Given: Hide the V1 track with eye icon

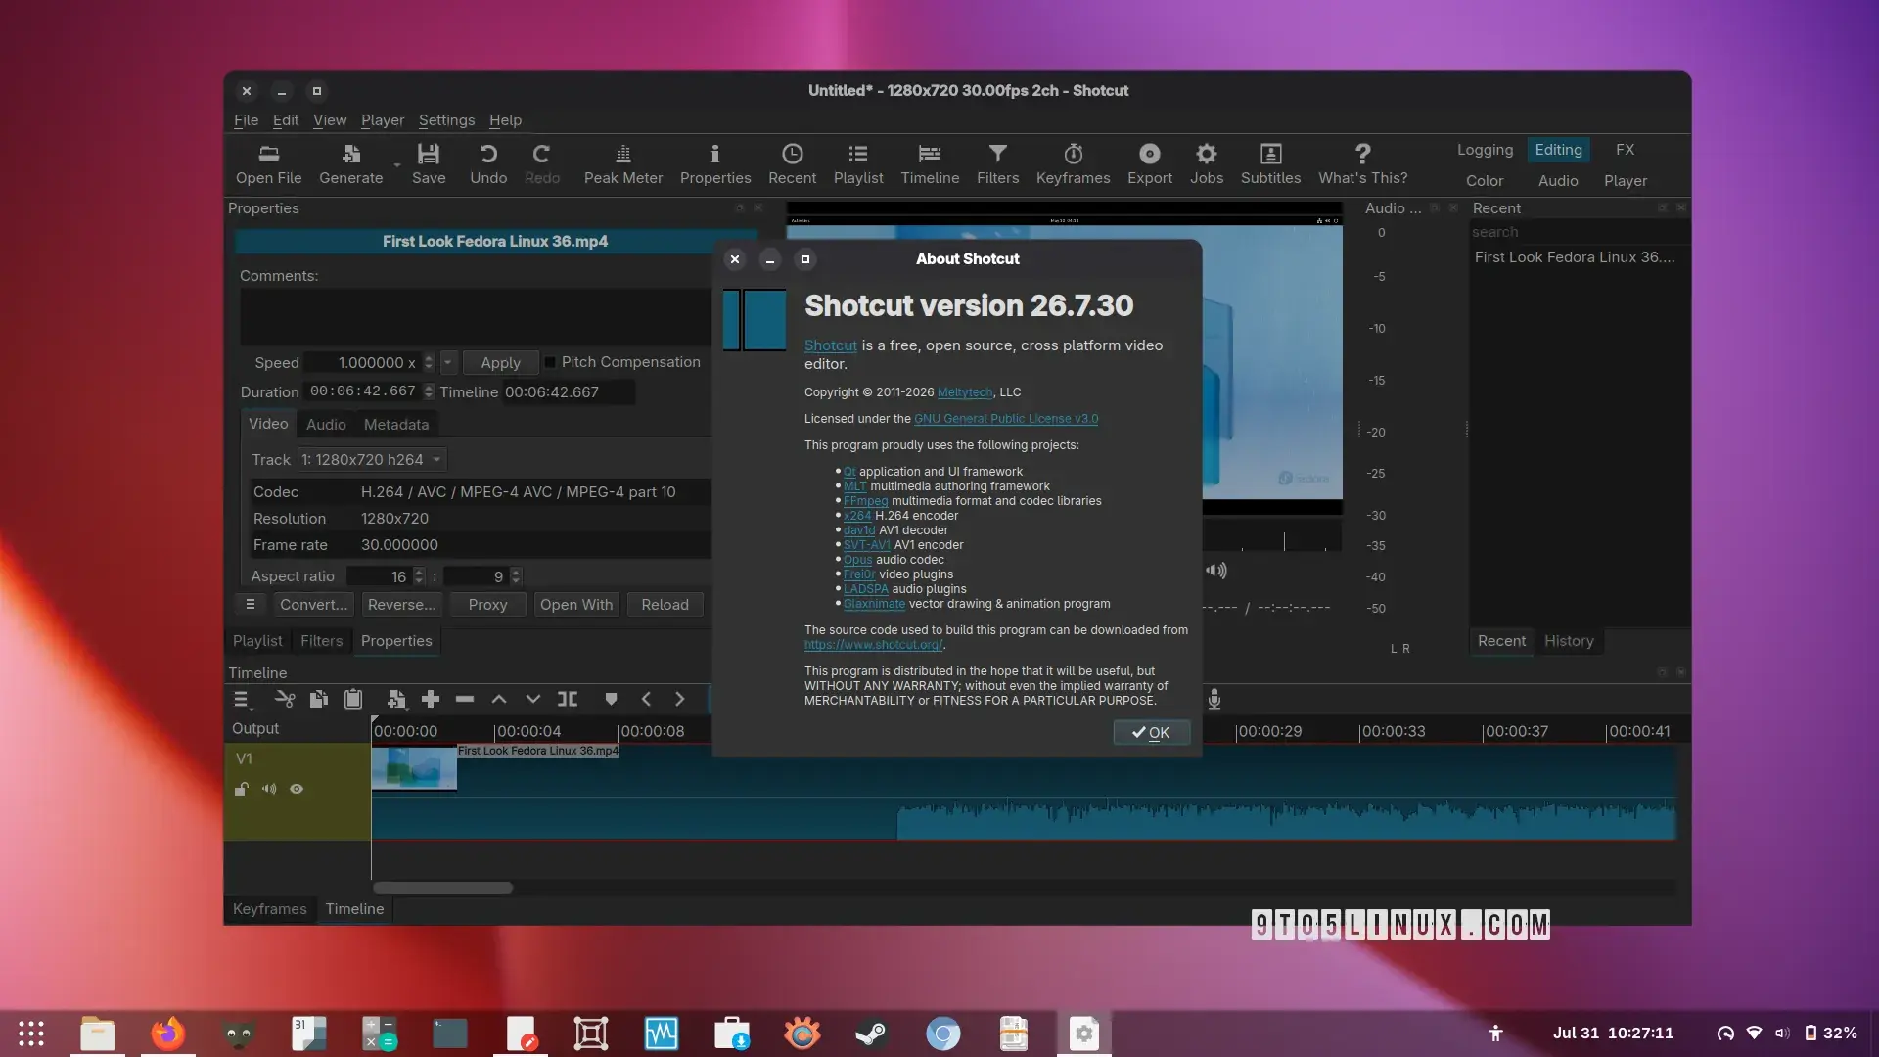Looking at the screenshot, I should tap(297, 789).
